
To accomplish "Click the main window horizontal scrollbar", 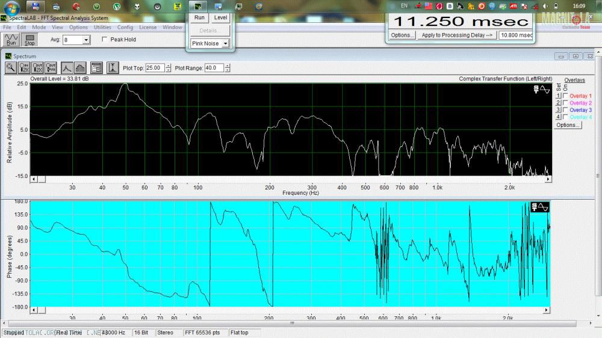I will (292, 324).
